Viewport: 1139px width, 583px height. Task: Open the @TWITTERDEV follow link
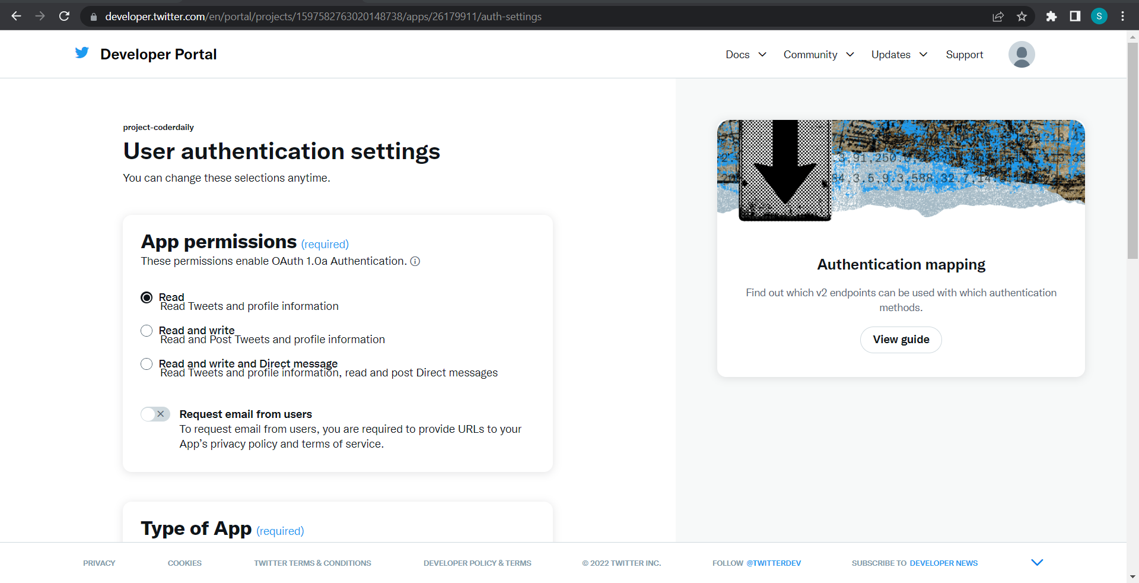point(774,563)
